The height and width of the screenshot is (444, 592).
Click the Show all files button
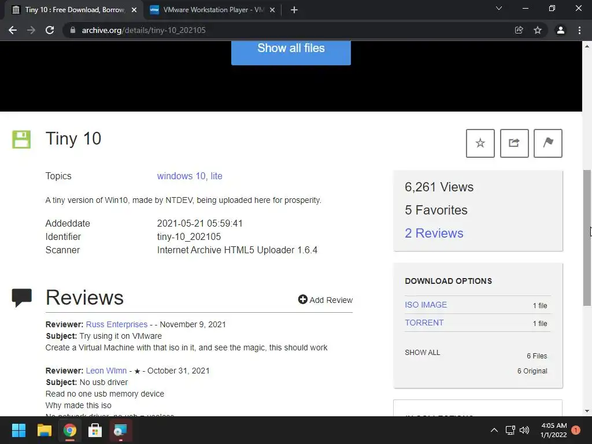[x=291, y=51]
